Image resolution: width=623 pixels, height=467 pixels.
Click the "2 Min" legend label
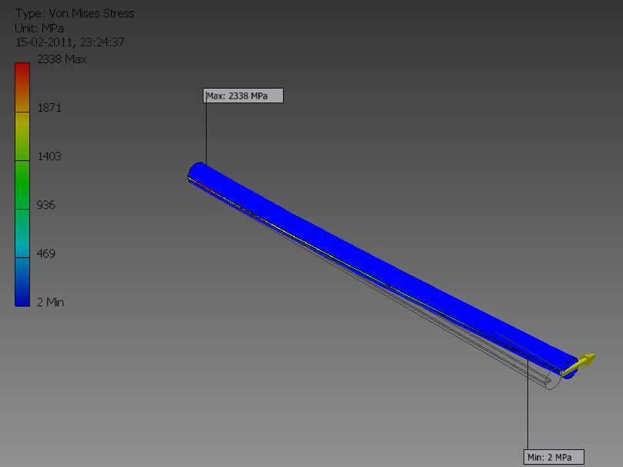[51, 302]
